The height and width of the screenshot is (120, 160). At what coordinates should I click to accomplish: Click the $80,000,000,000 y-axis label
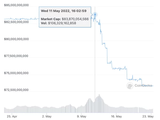(x=16, y=39)
